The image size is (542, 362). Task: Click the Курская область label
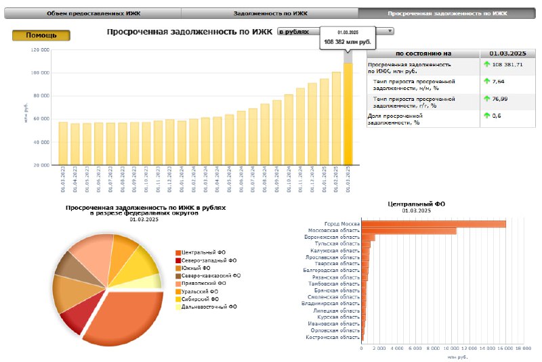point(338,317)
